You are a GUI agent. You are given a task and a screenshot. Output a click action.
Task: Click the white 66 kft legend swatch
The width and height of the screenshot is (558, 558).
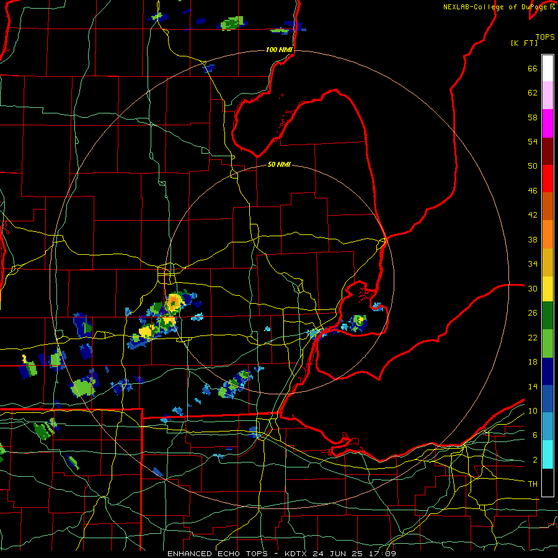pos(547,68)
